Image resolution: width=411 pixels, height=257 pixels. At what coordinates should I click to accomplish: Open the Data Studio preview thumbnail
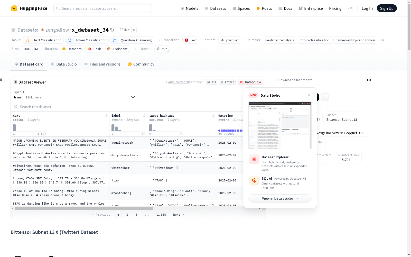tap(280, 125)
